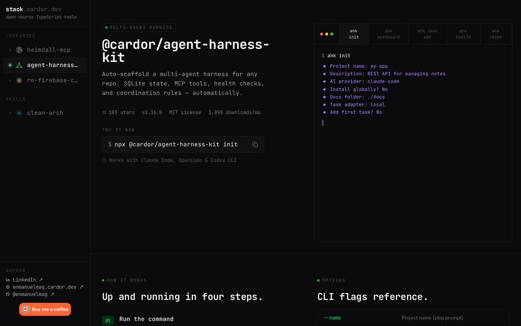Switch to the ahk task add tab
The height and width of the screenshot is (326, 521).
pos(428,34)
